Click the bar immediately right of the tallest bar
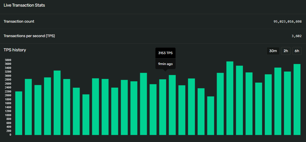The width and height of the screenshot is (306, 142). click(239, 100)
